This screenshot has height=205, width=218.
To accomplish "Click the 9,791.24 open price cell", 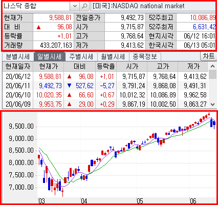I will (134, 86).
